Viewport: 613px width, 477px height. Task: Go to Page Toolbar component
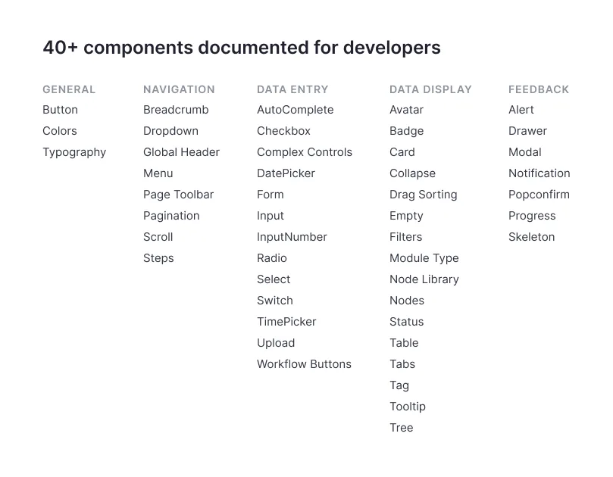178,195
